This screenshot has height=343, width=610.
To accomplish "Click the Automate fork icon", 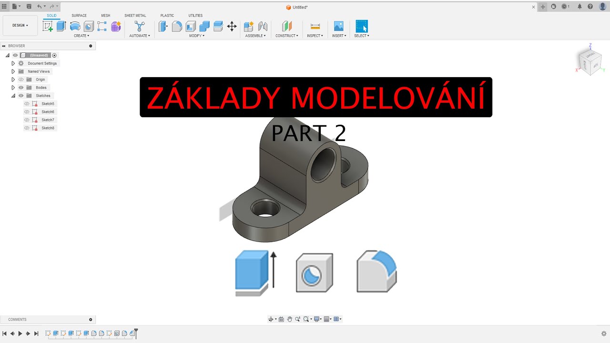I will (139, 26).
